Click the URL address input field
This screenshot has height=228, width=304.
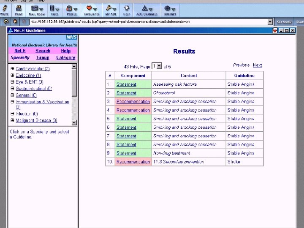point(149,22)
